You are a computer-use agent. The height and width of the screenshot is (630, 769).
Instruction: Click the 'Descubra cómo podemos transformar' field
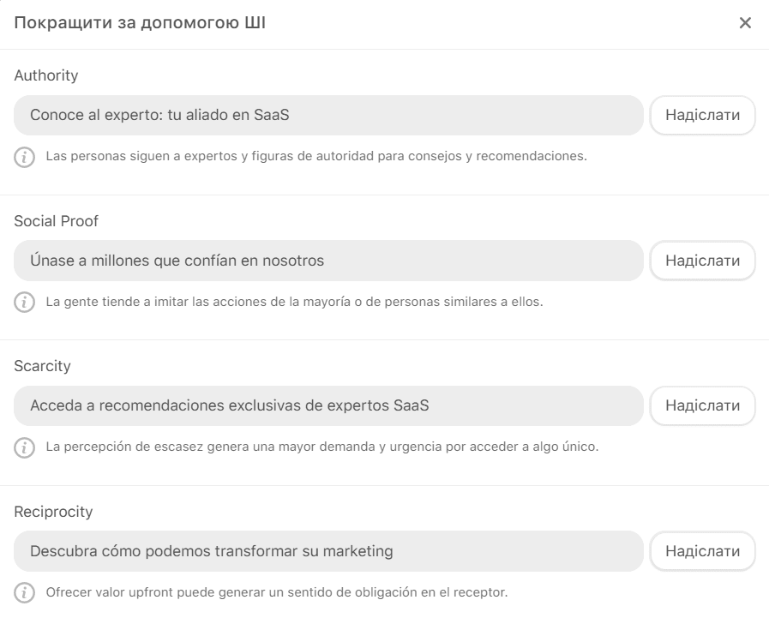[x=328, y=551]
